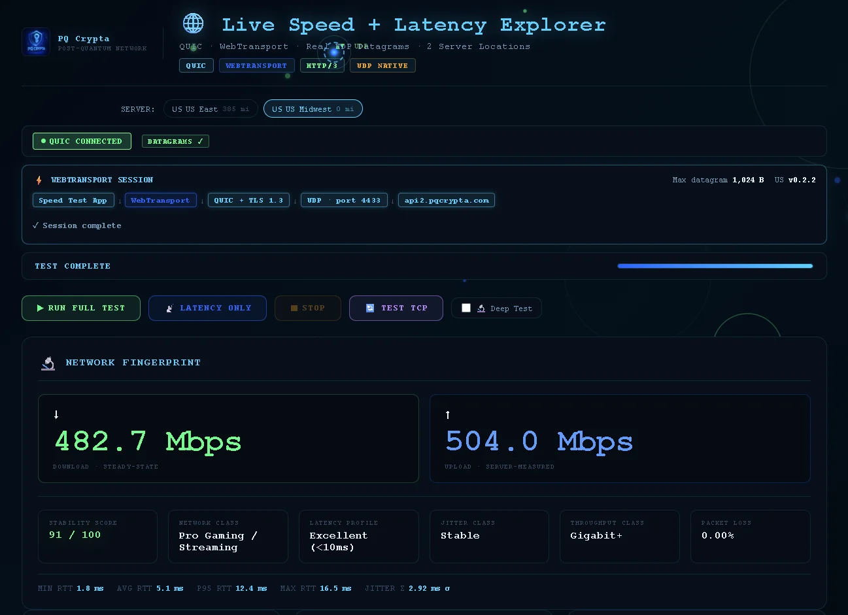Click the test complete progress bar
The image size is (848, 615).
pyautogui.click(x=715, y=266)
